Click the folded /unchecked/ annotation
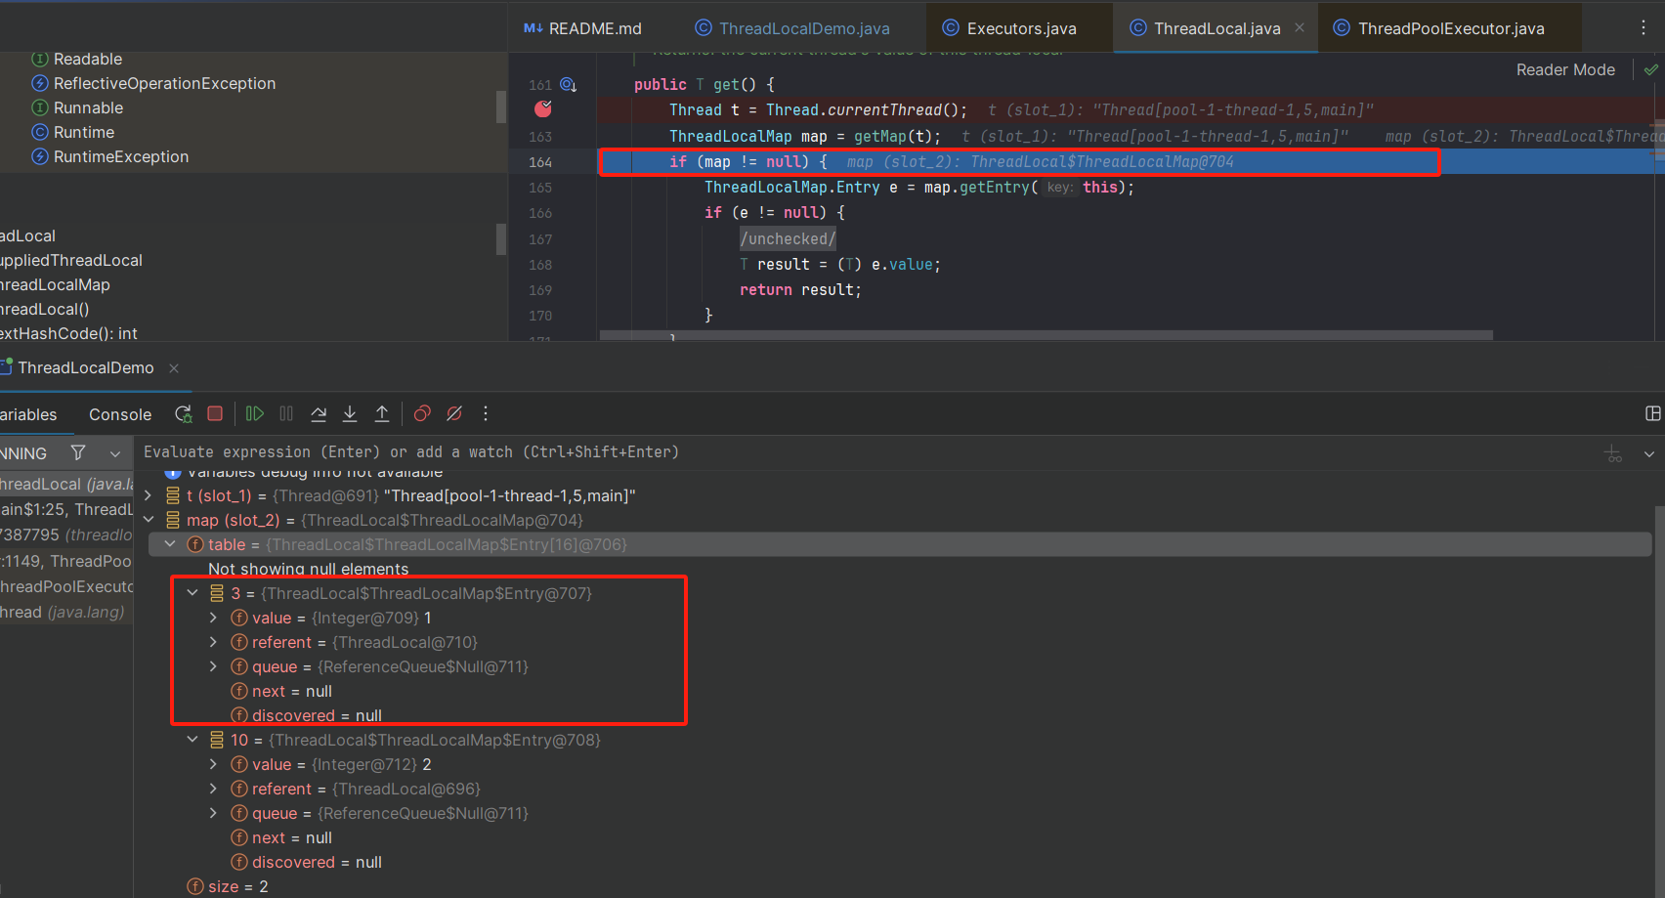Screen dimensions: 1665x898 [x=788, y=238]
